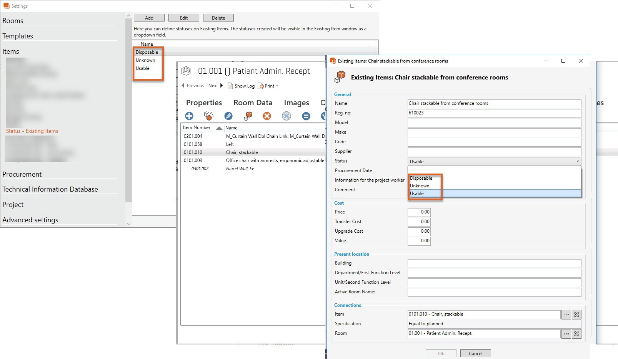Click the unlink icon beside the Room connection
This screenshot has height=359, width=618.
point(576,333)
